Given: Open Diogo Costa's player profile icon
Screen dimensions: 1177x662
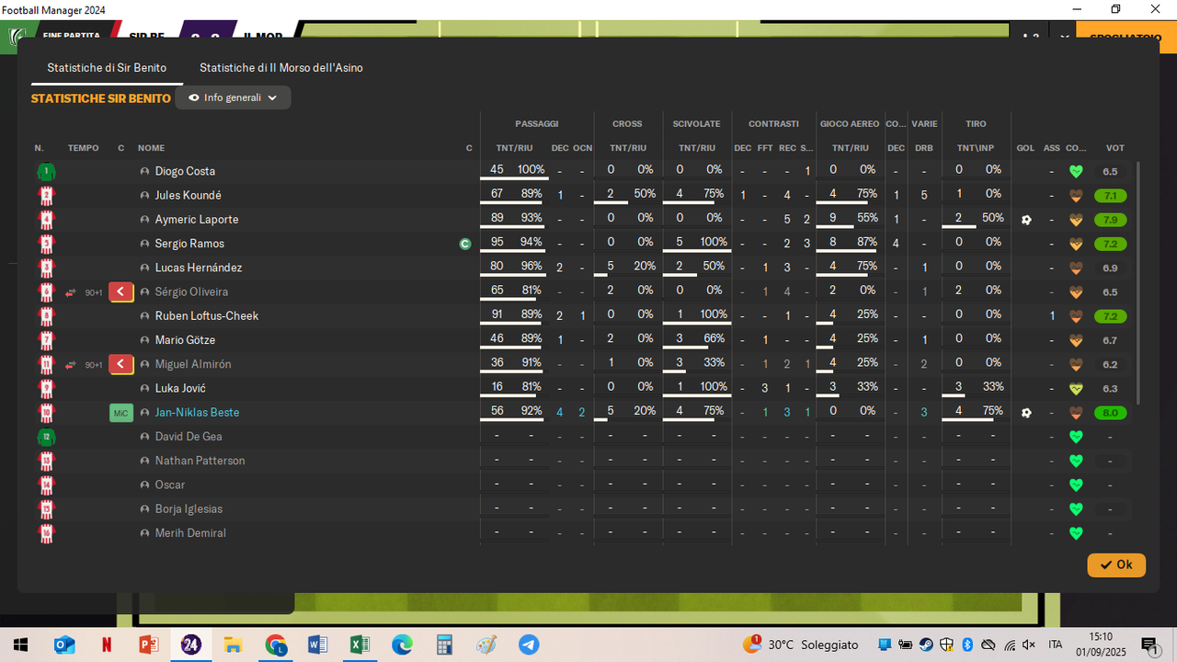Looking at the screenshot, I should pyautogui.click(x=144, y=171).
